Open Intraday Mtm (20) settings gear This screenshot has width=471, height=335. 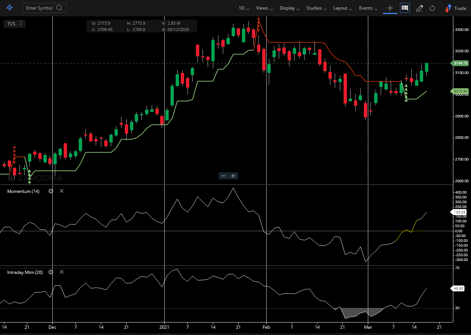pos(51,272)
